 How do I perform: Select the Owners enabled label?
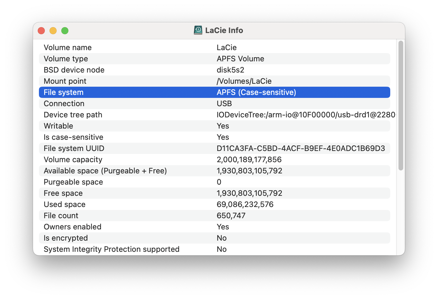tap(73, 227)
